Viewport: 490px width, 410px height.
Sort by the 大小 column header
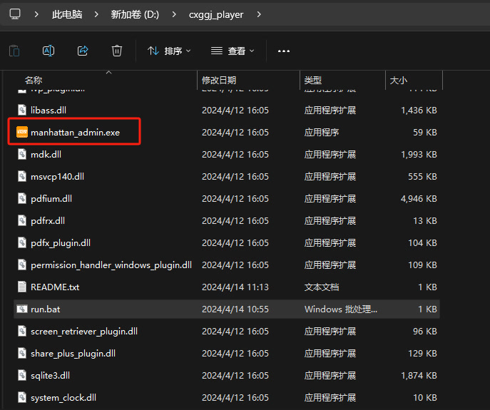point(399,81)
